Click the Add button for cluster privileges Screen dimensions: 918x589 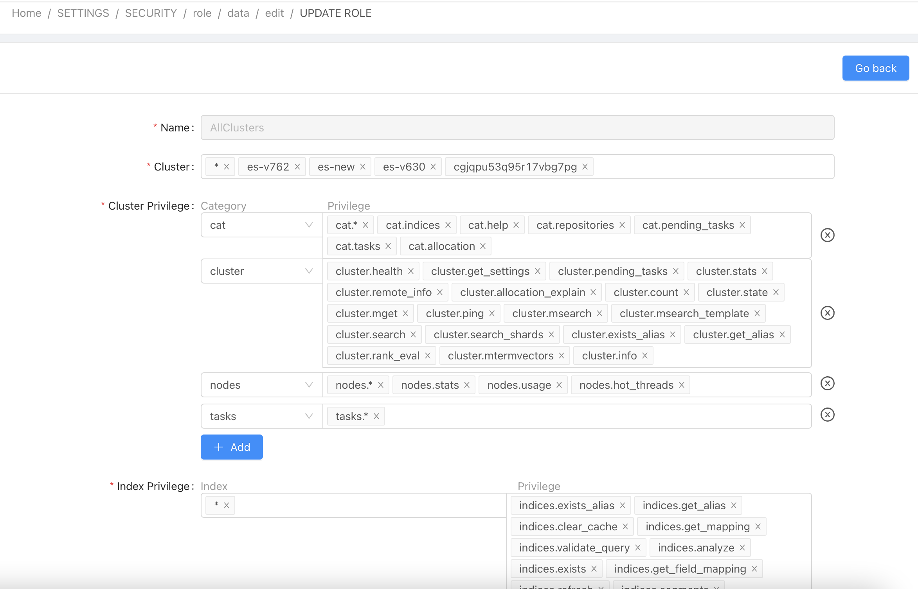click(x=231, y=447)
